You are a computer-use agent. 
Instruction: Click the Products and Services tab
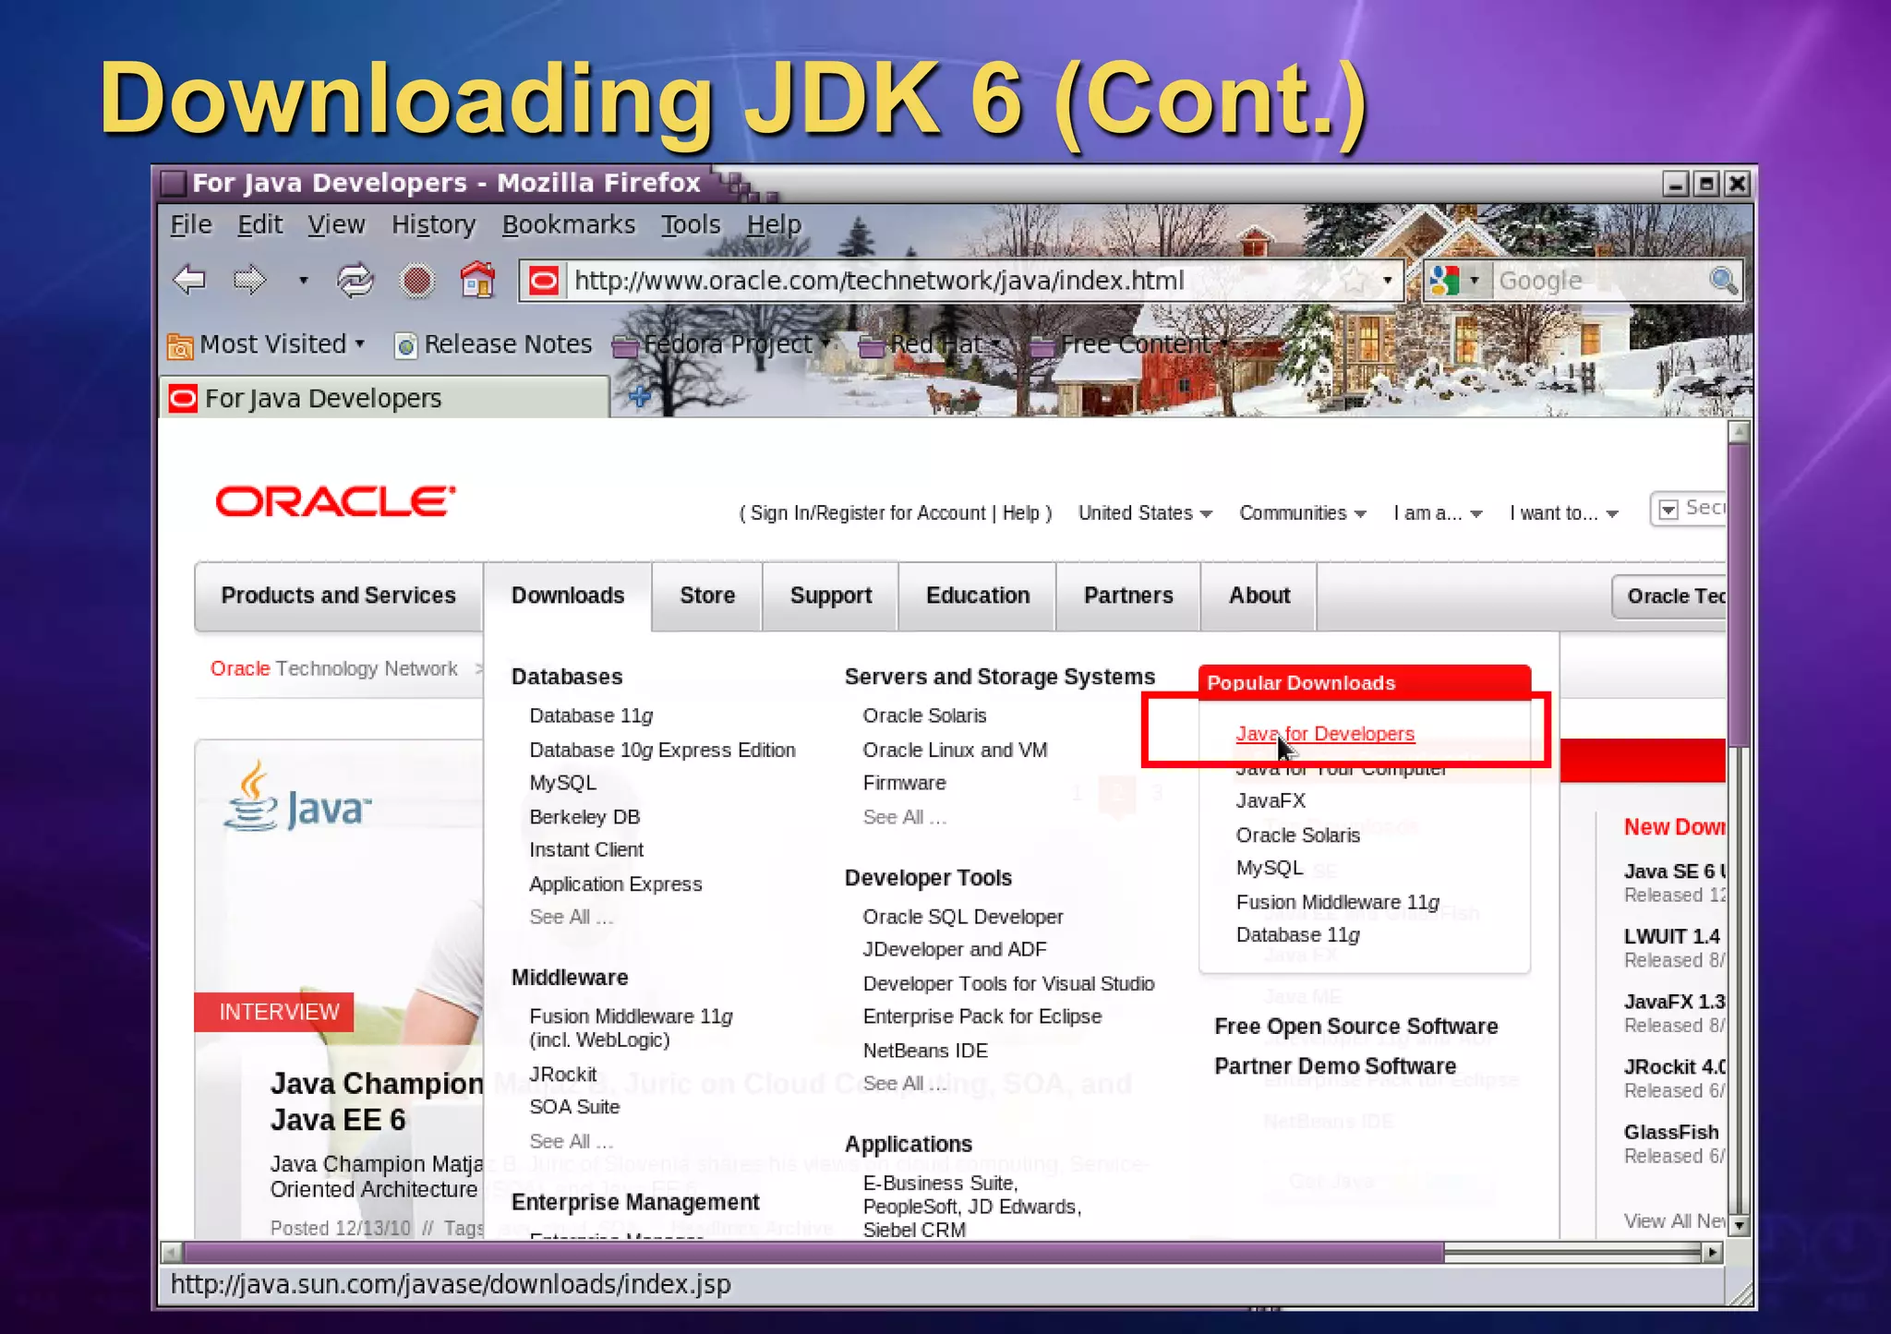tap(338, 595)
